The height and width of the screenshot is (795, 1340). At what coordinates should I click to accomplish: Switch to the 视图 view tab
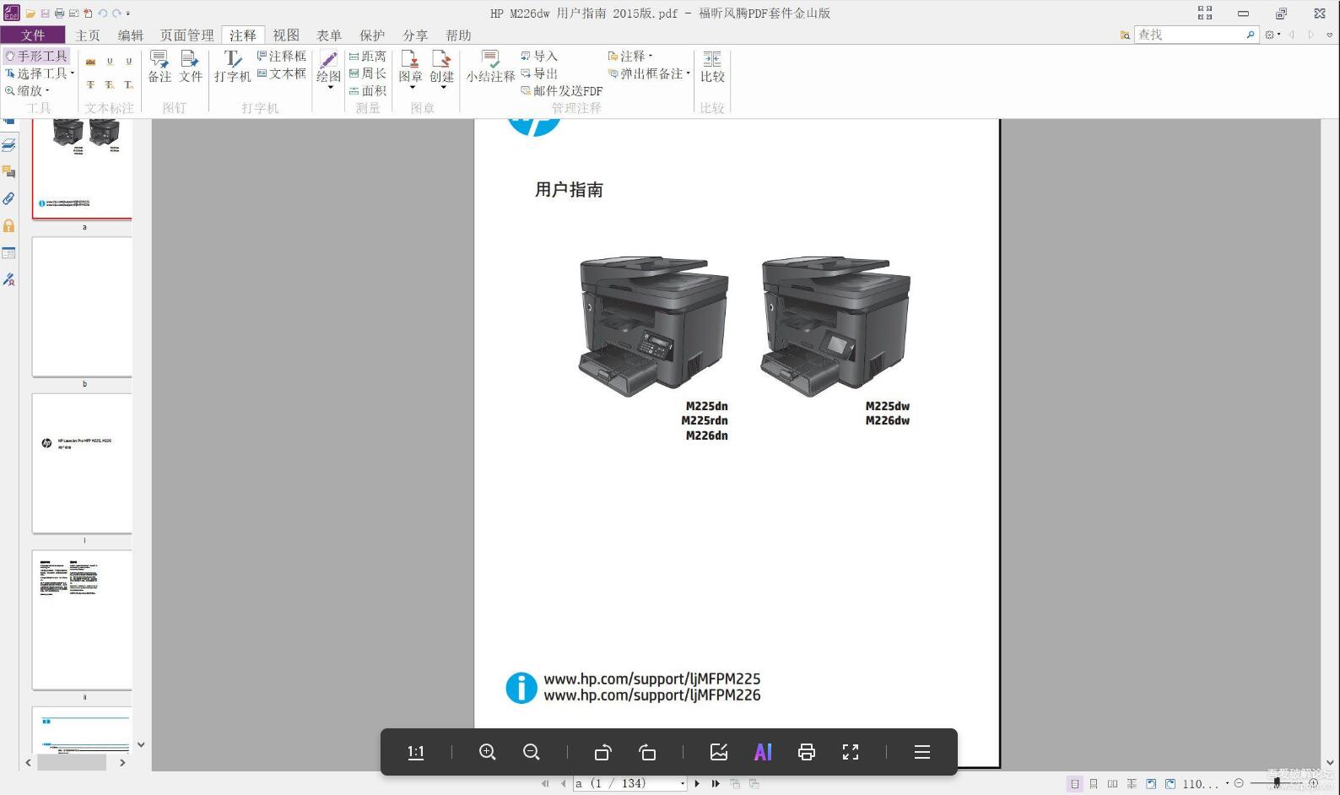click(286, 35)
